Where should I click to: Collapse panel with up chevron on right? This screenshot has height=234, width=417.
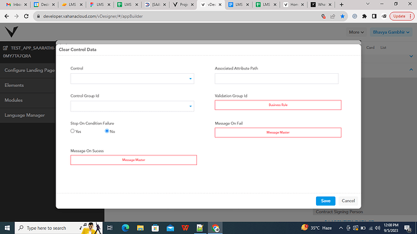(x=411, y=70)
